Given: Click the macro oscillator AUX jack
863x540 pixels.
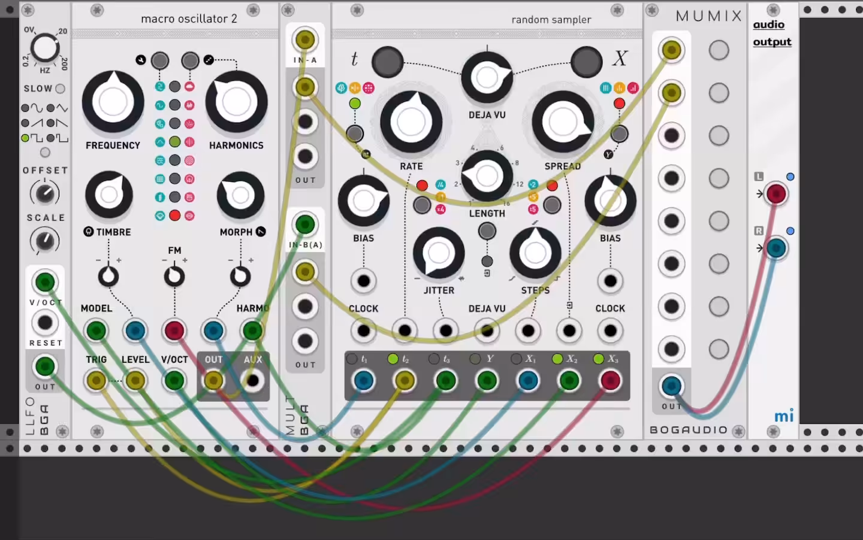Looking at the screenshot, I should 252,381.
